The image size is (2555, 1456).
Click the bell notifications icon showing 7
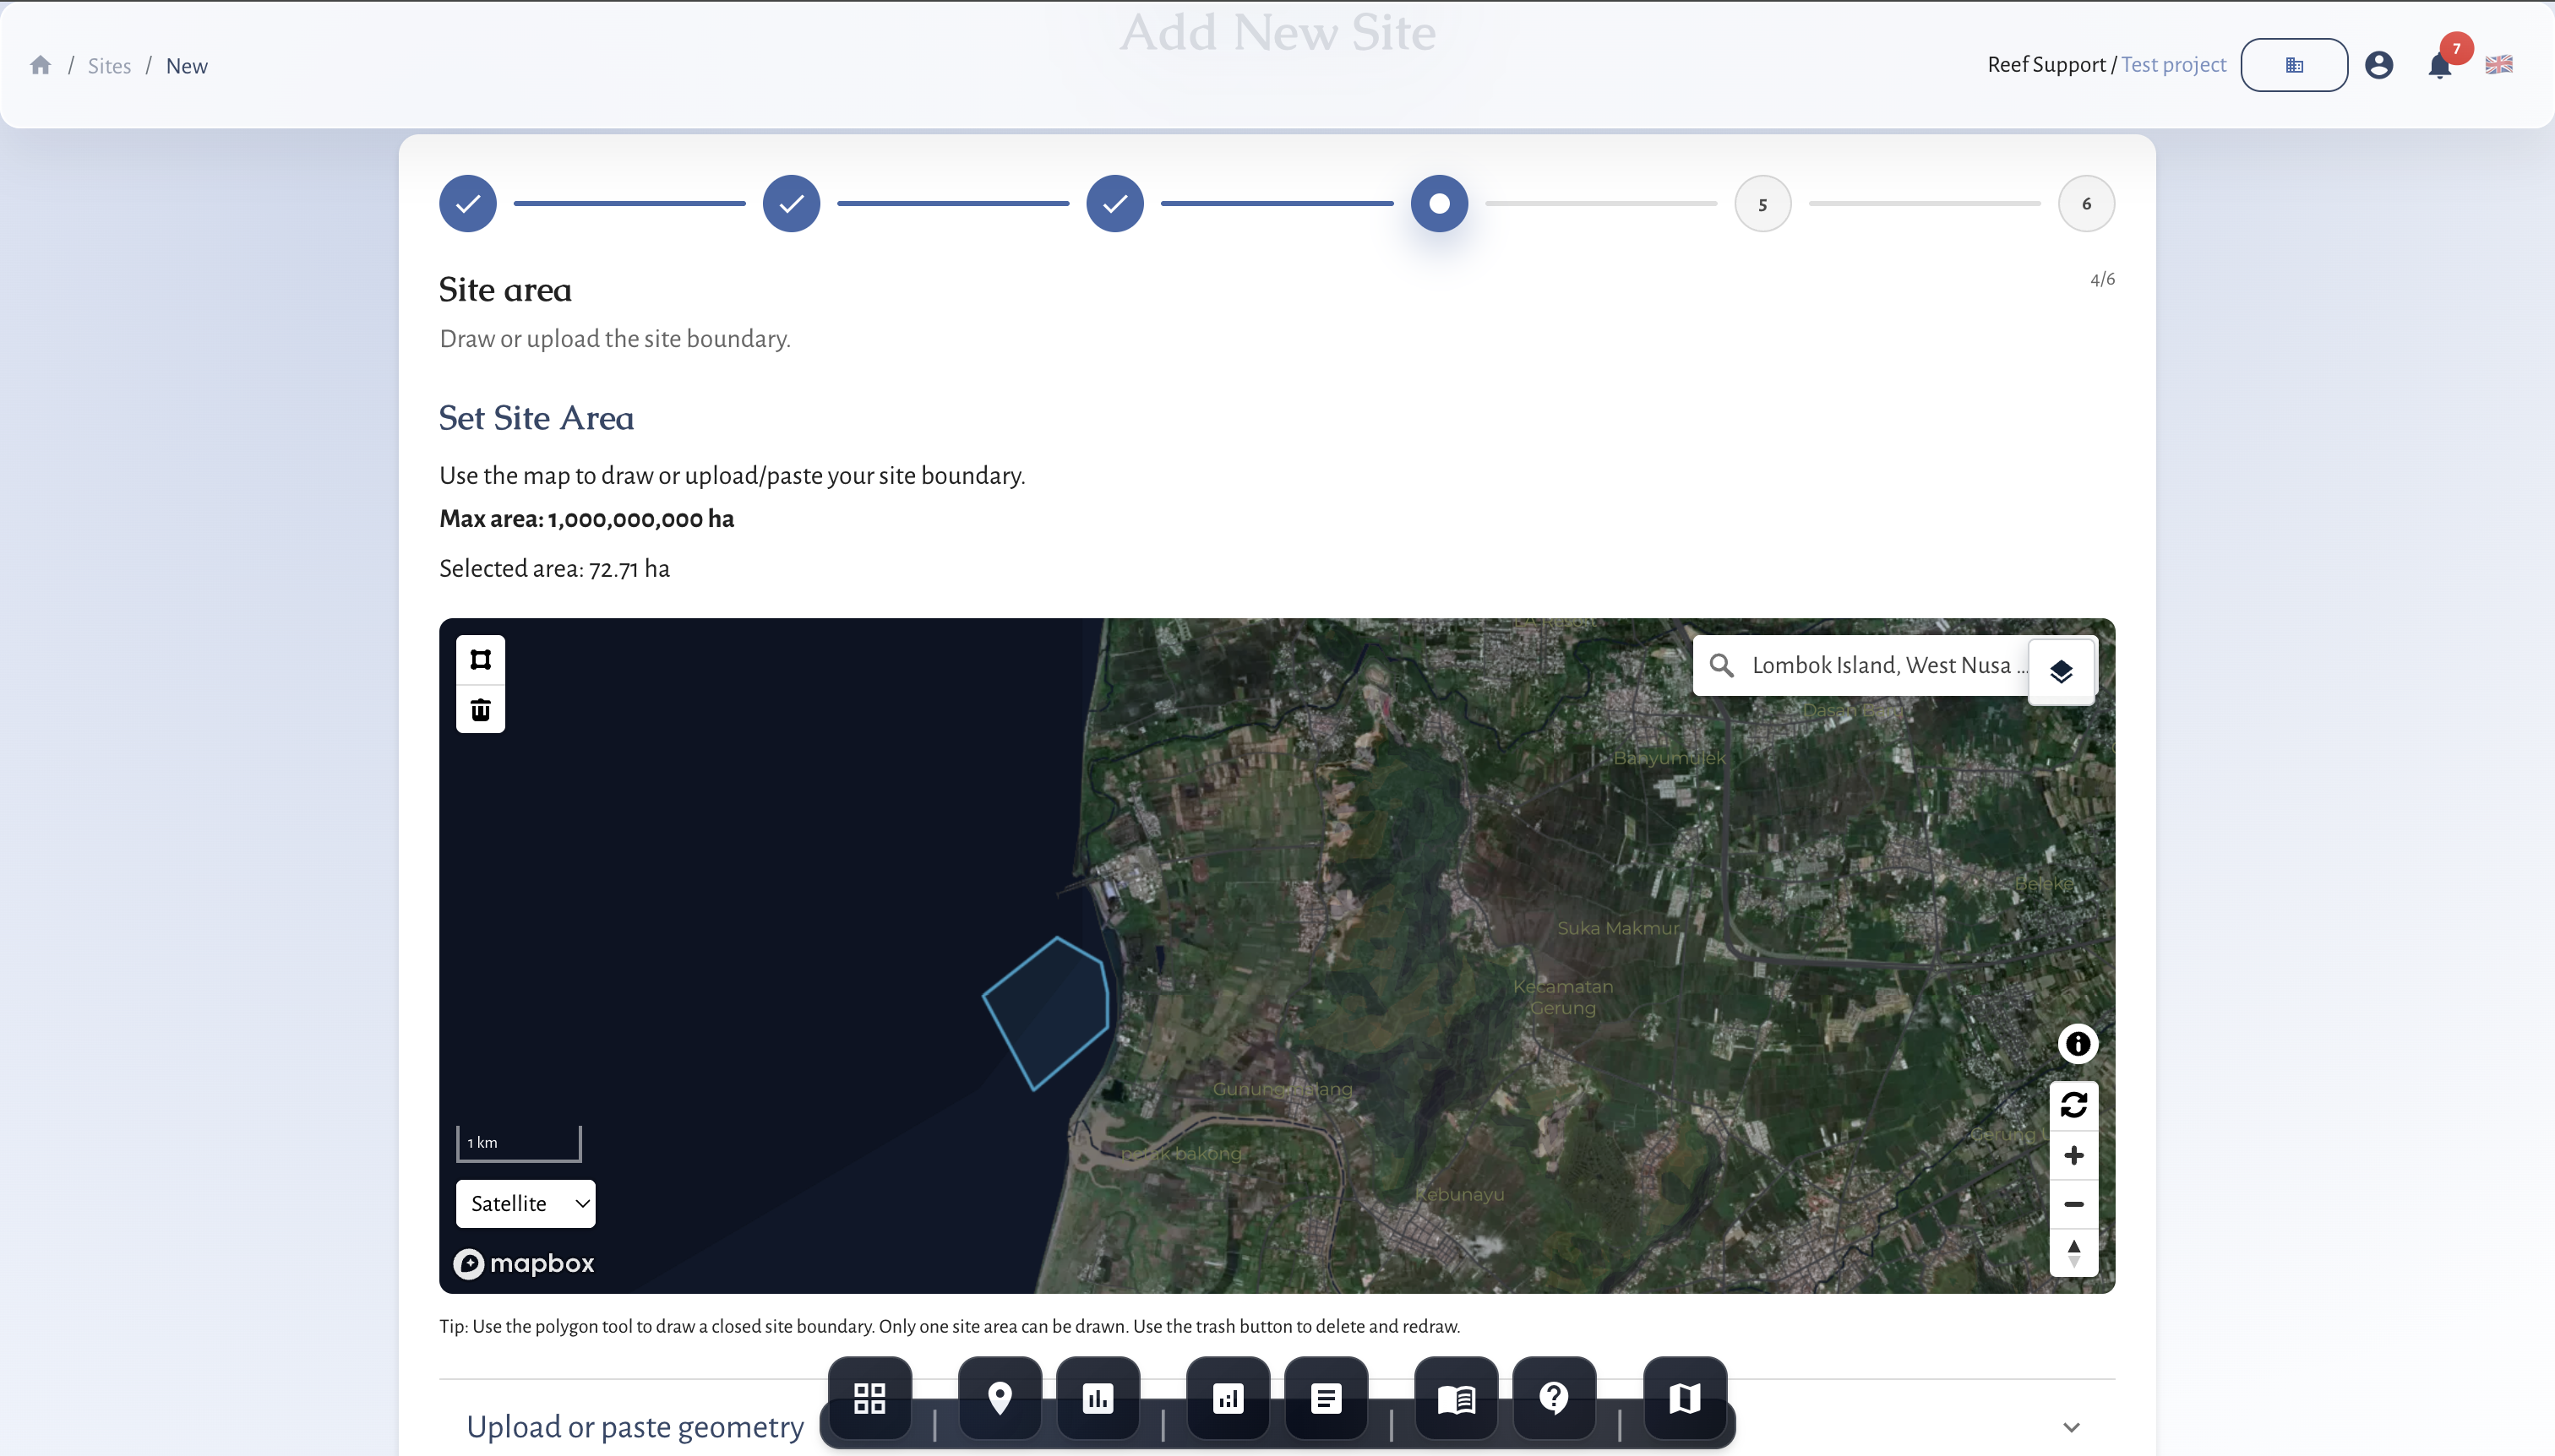click(x=2439, y=64)
